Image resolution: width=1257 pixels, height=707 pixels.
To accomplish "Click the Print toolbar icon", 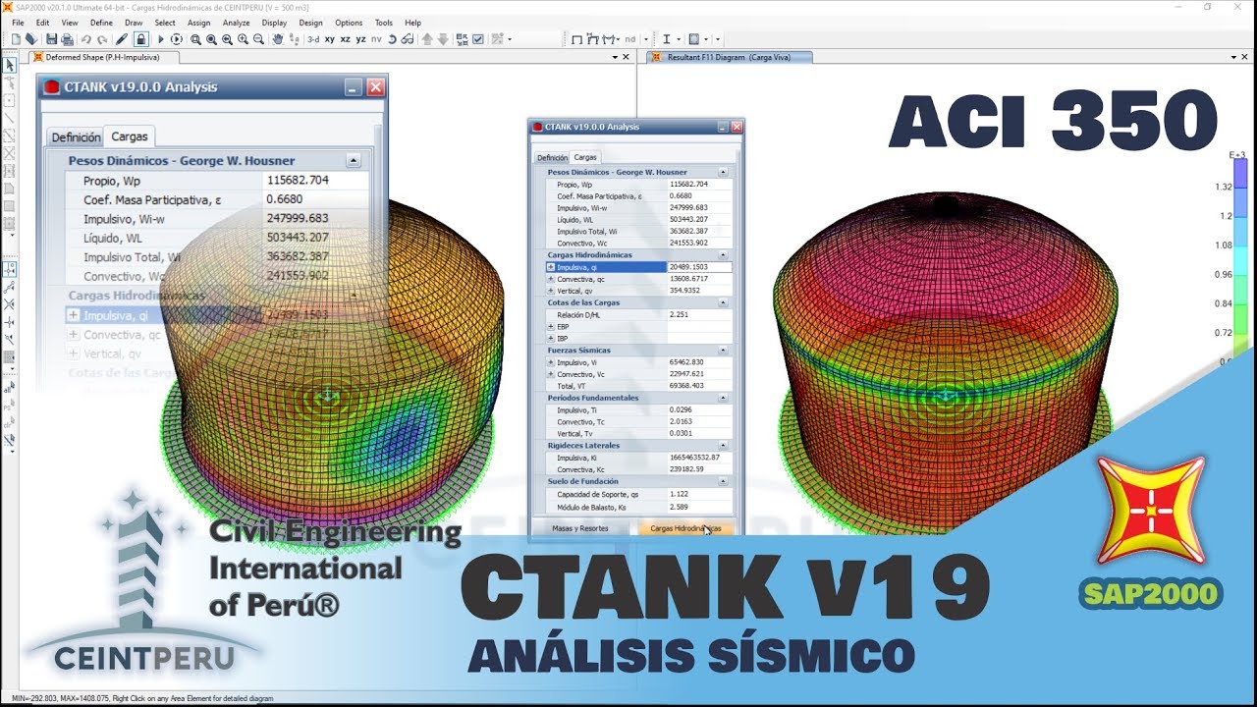I will coord(67,39).
